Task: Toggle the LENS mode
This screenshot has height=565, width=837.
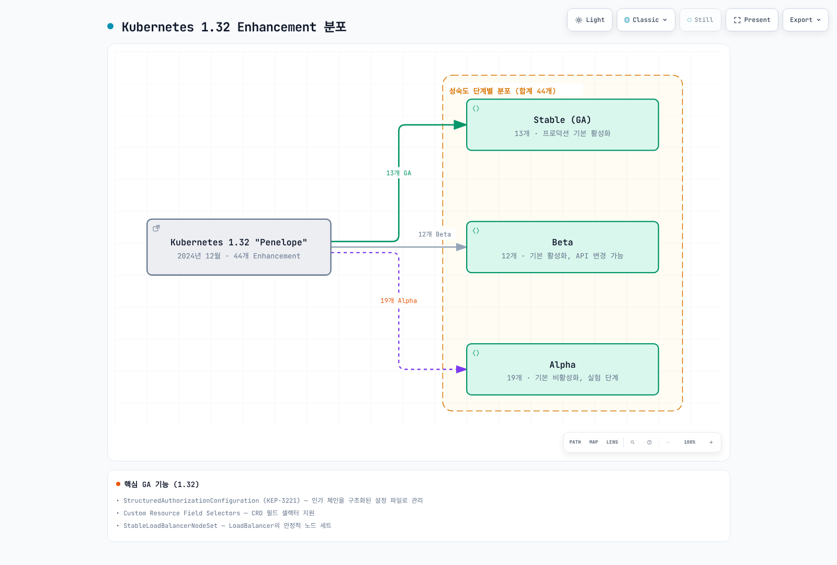Action: coord(612,442)
